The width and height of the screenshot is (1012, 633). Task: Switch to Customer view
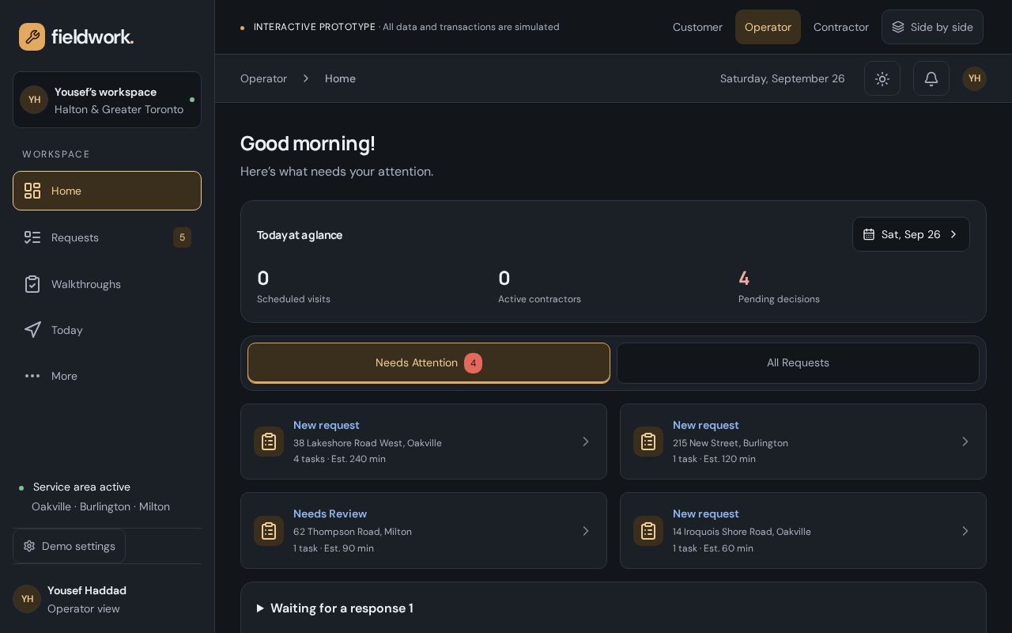pos(697,27)
